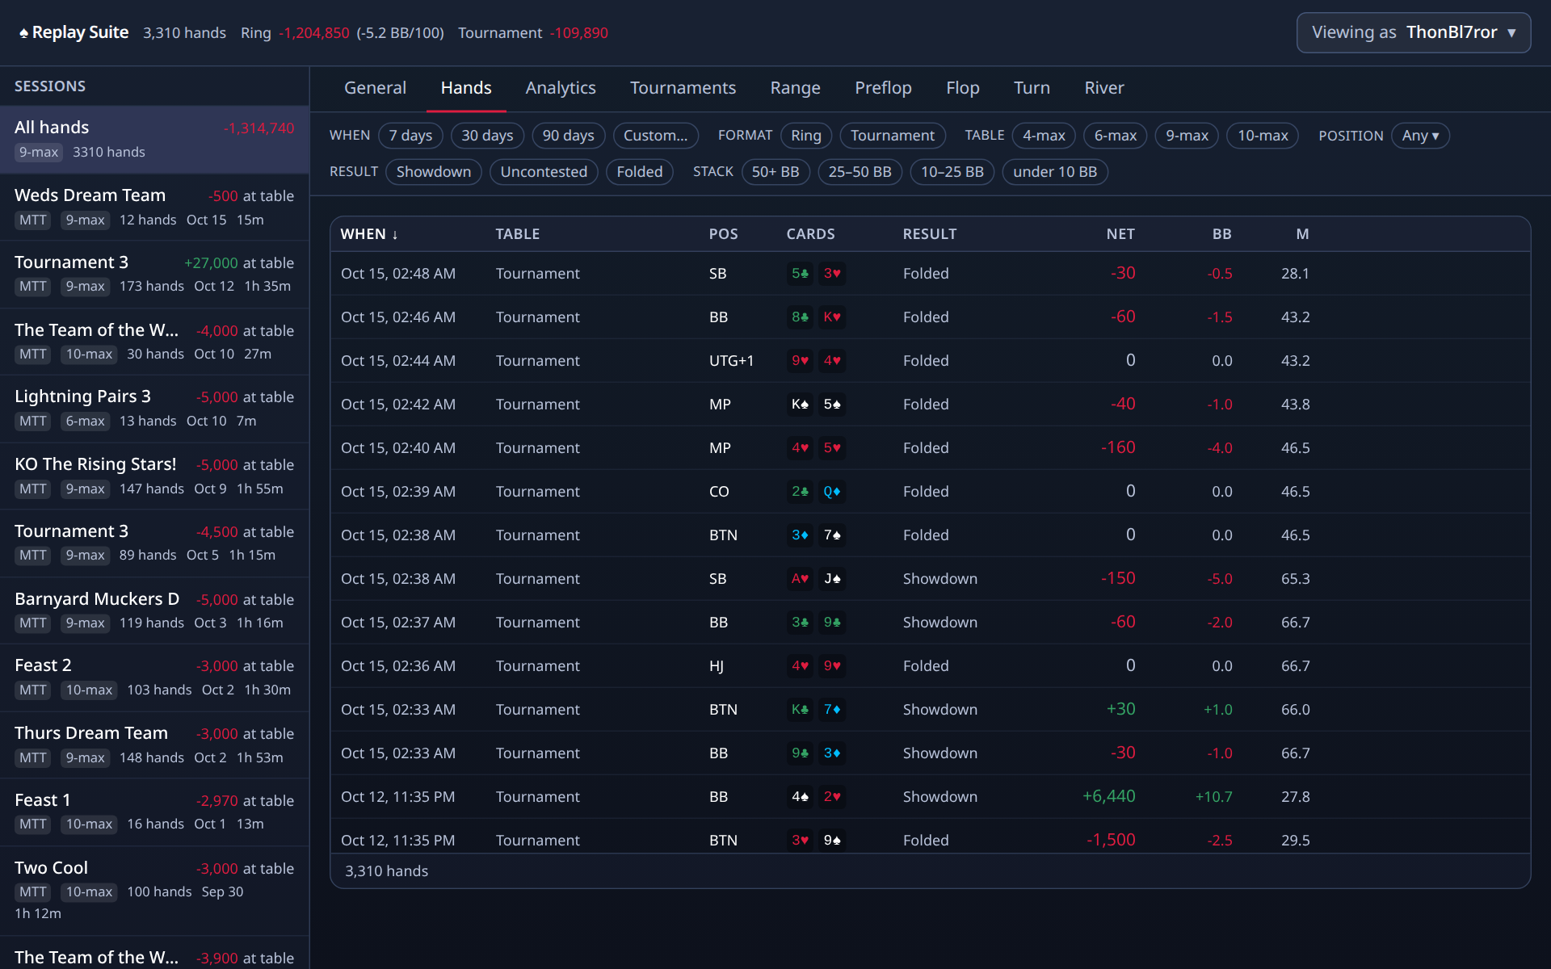1551x969 pixels.
Task: Toggle the 30 days filter
Action: click(x=487, y=136)
